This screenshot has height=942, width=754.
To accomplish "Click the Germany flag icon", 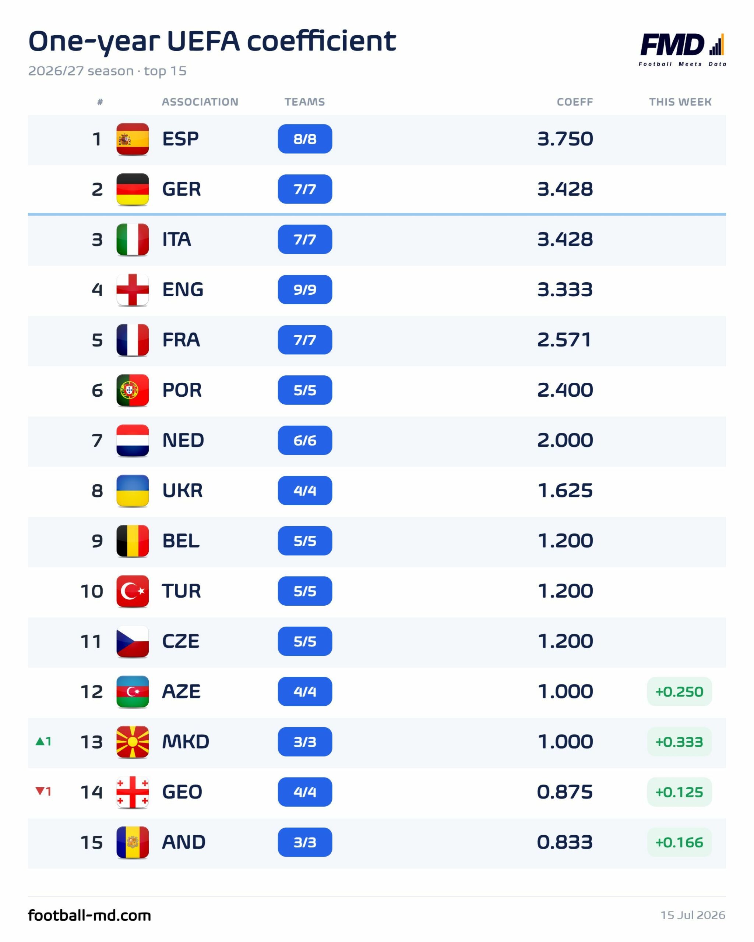I will coord(133,189).
